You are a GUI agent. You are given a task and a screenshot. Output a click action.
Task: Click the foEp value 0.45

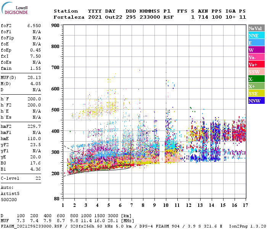tap(35, 50)
